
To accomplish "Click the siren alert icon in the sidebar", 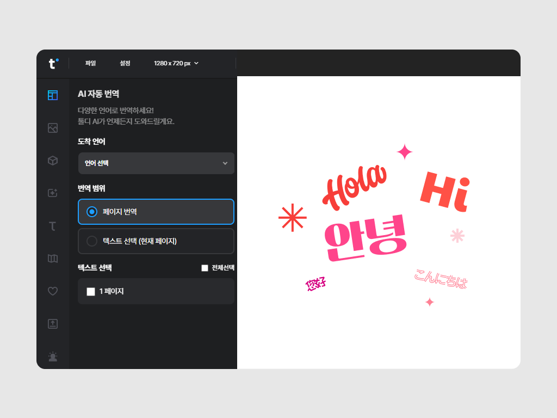I will [x=53, y=356].
